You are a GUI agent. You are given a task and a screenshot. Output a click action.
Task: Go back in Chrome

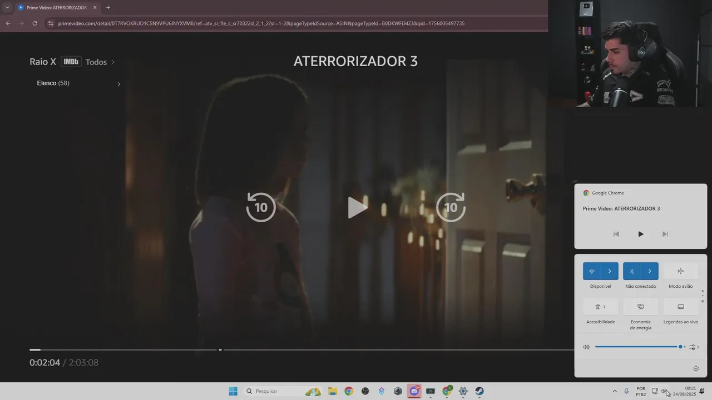(8, 23)
